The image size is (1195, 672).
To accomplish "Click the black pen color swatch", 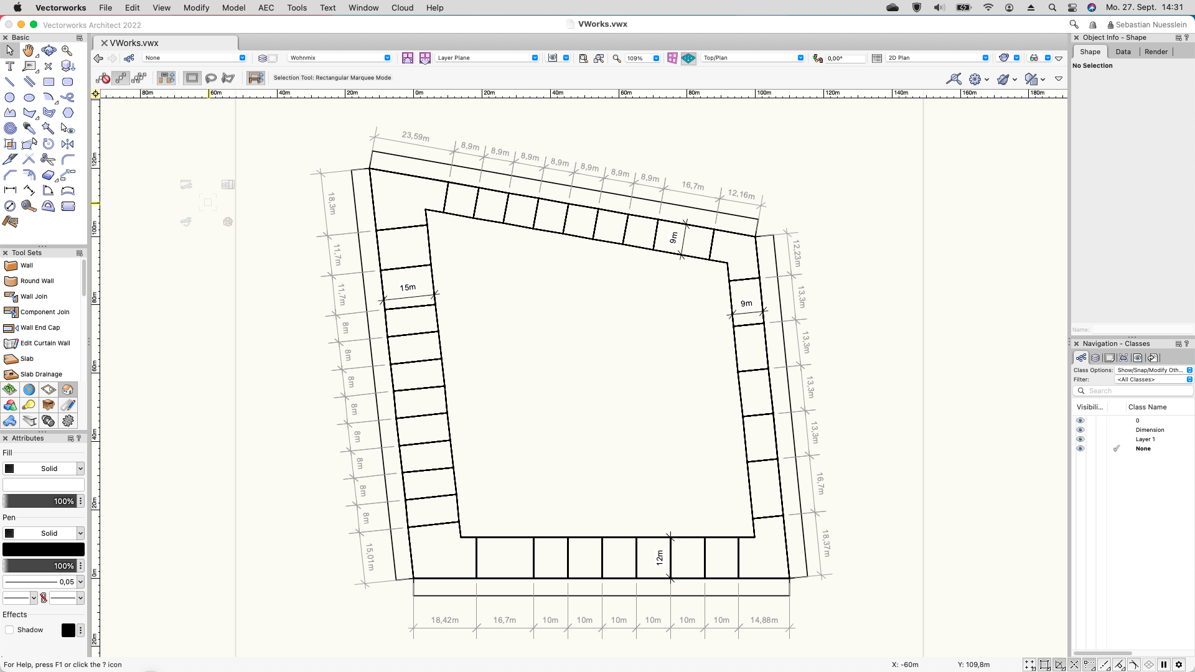I will (43, 549).
